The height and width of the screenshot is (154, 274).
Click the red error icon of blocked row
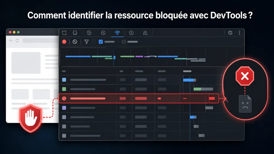(64, 98)
